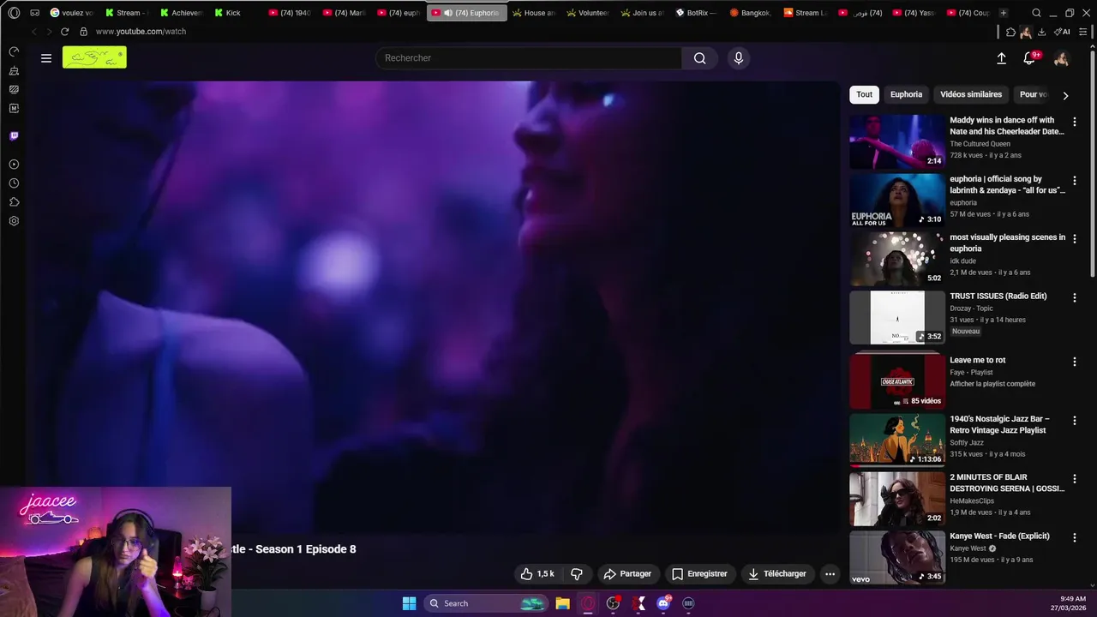
Task: Click the magnifier search button beside Rechercher
Action: point(700,58)
